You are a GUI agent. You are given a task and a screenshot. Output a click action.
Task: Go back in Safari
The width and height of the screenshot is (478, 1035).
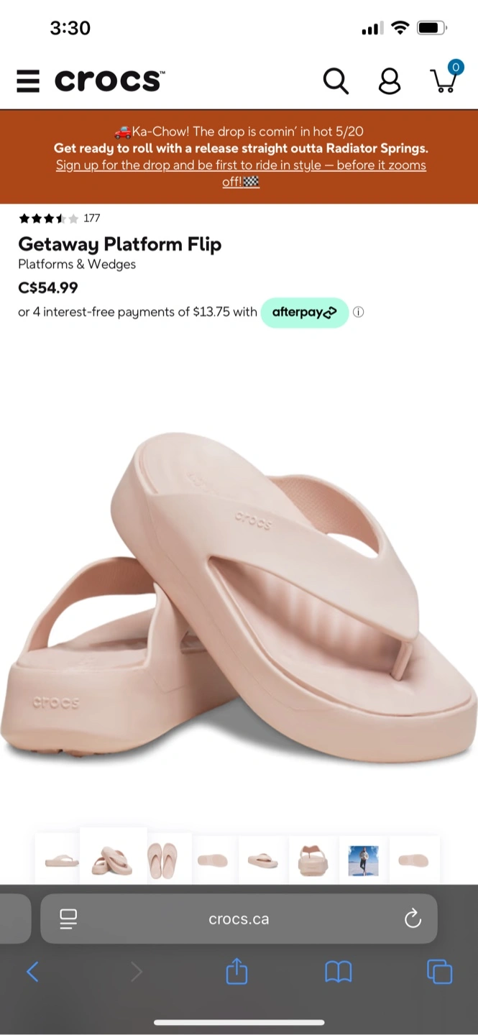(x=32, y=972)
